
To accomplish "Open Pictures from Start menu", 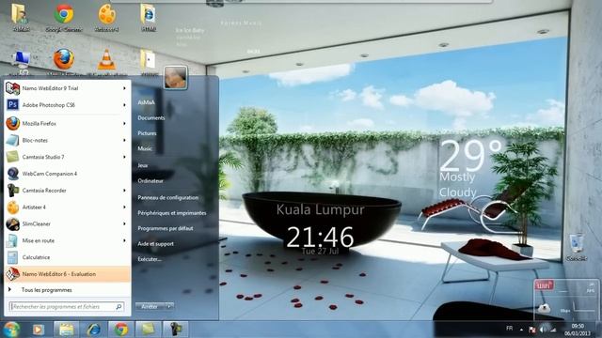I will [x=147, y=133].
